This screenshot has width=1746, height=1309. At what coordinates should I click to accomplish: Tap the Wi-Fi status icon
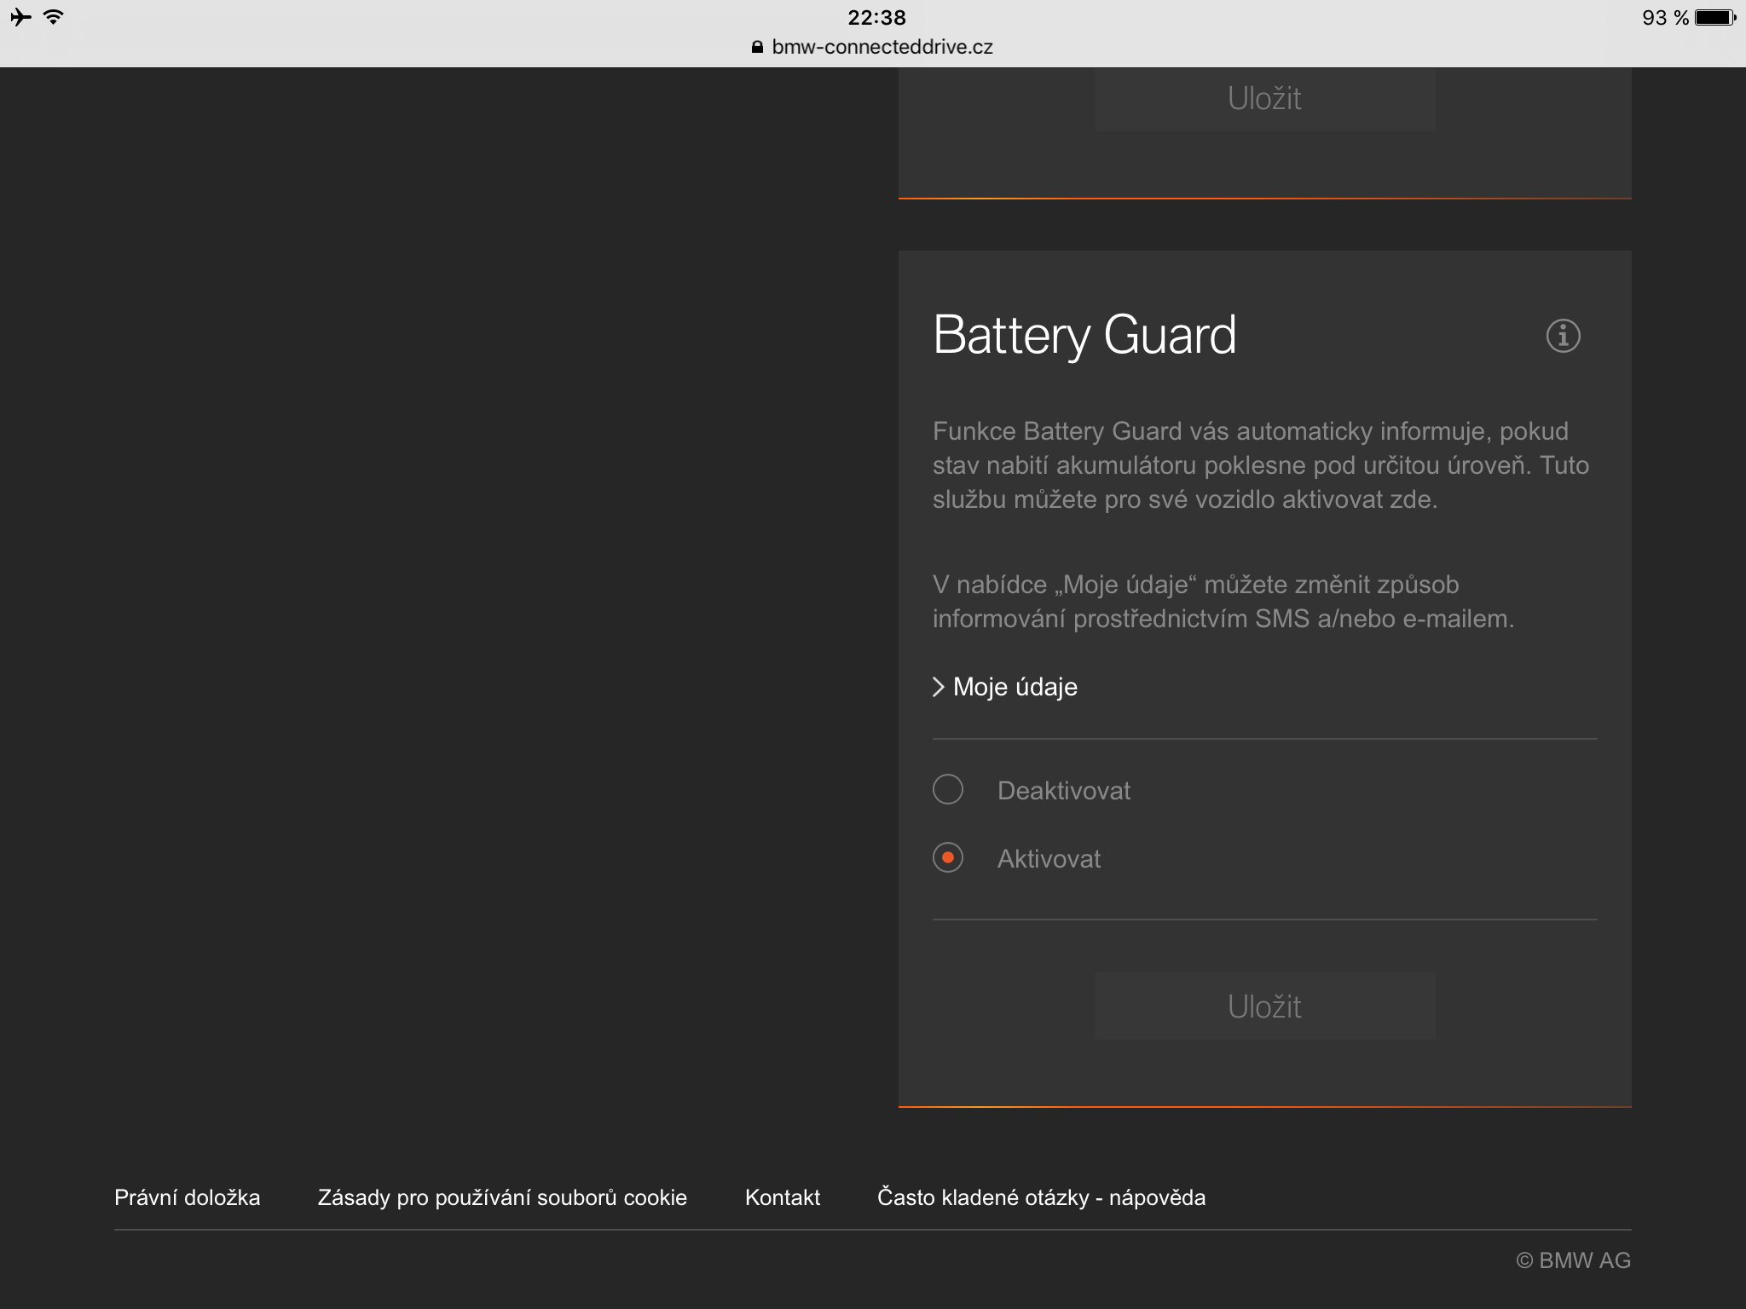click(54, 17)
